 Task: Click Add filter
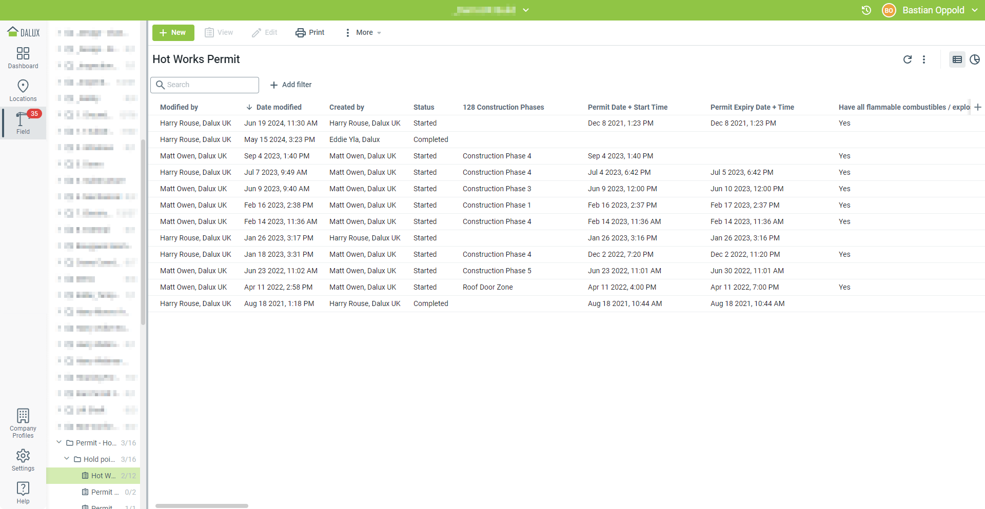(291, 85)
